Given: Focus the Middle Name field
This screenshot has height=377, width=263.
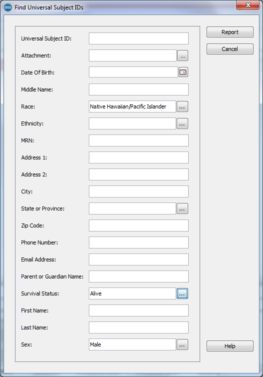Looking at the screenshot, I should 139,89.
